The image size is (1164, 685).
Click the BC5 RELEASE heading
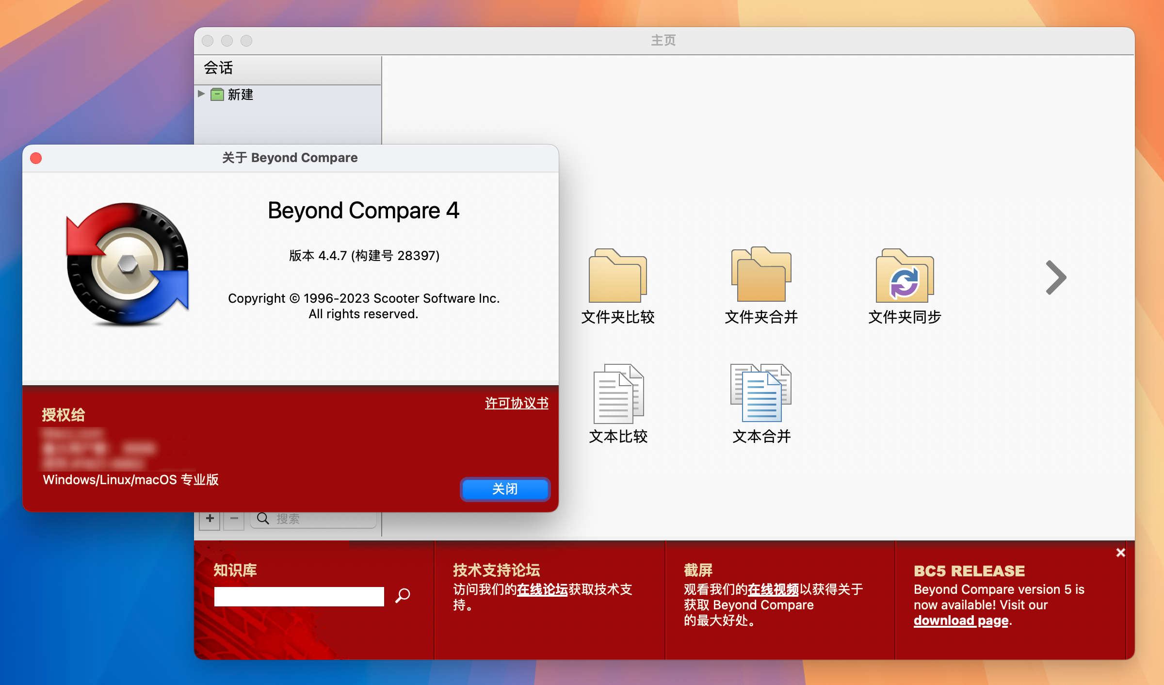[969, 571]
